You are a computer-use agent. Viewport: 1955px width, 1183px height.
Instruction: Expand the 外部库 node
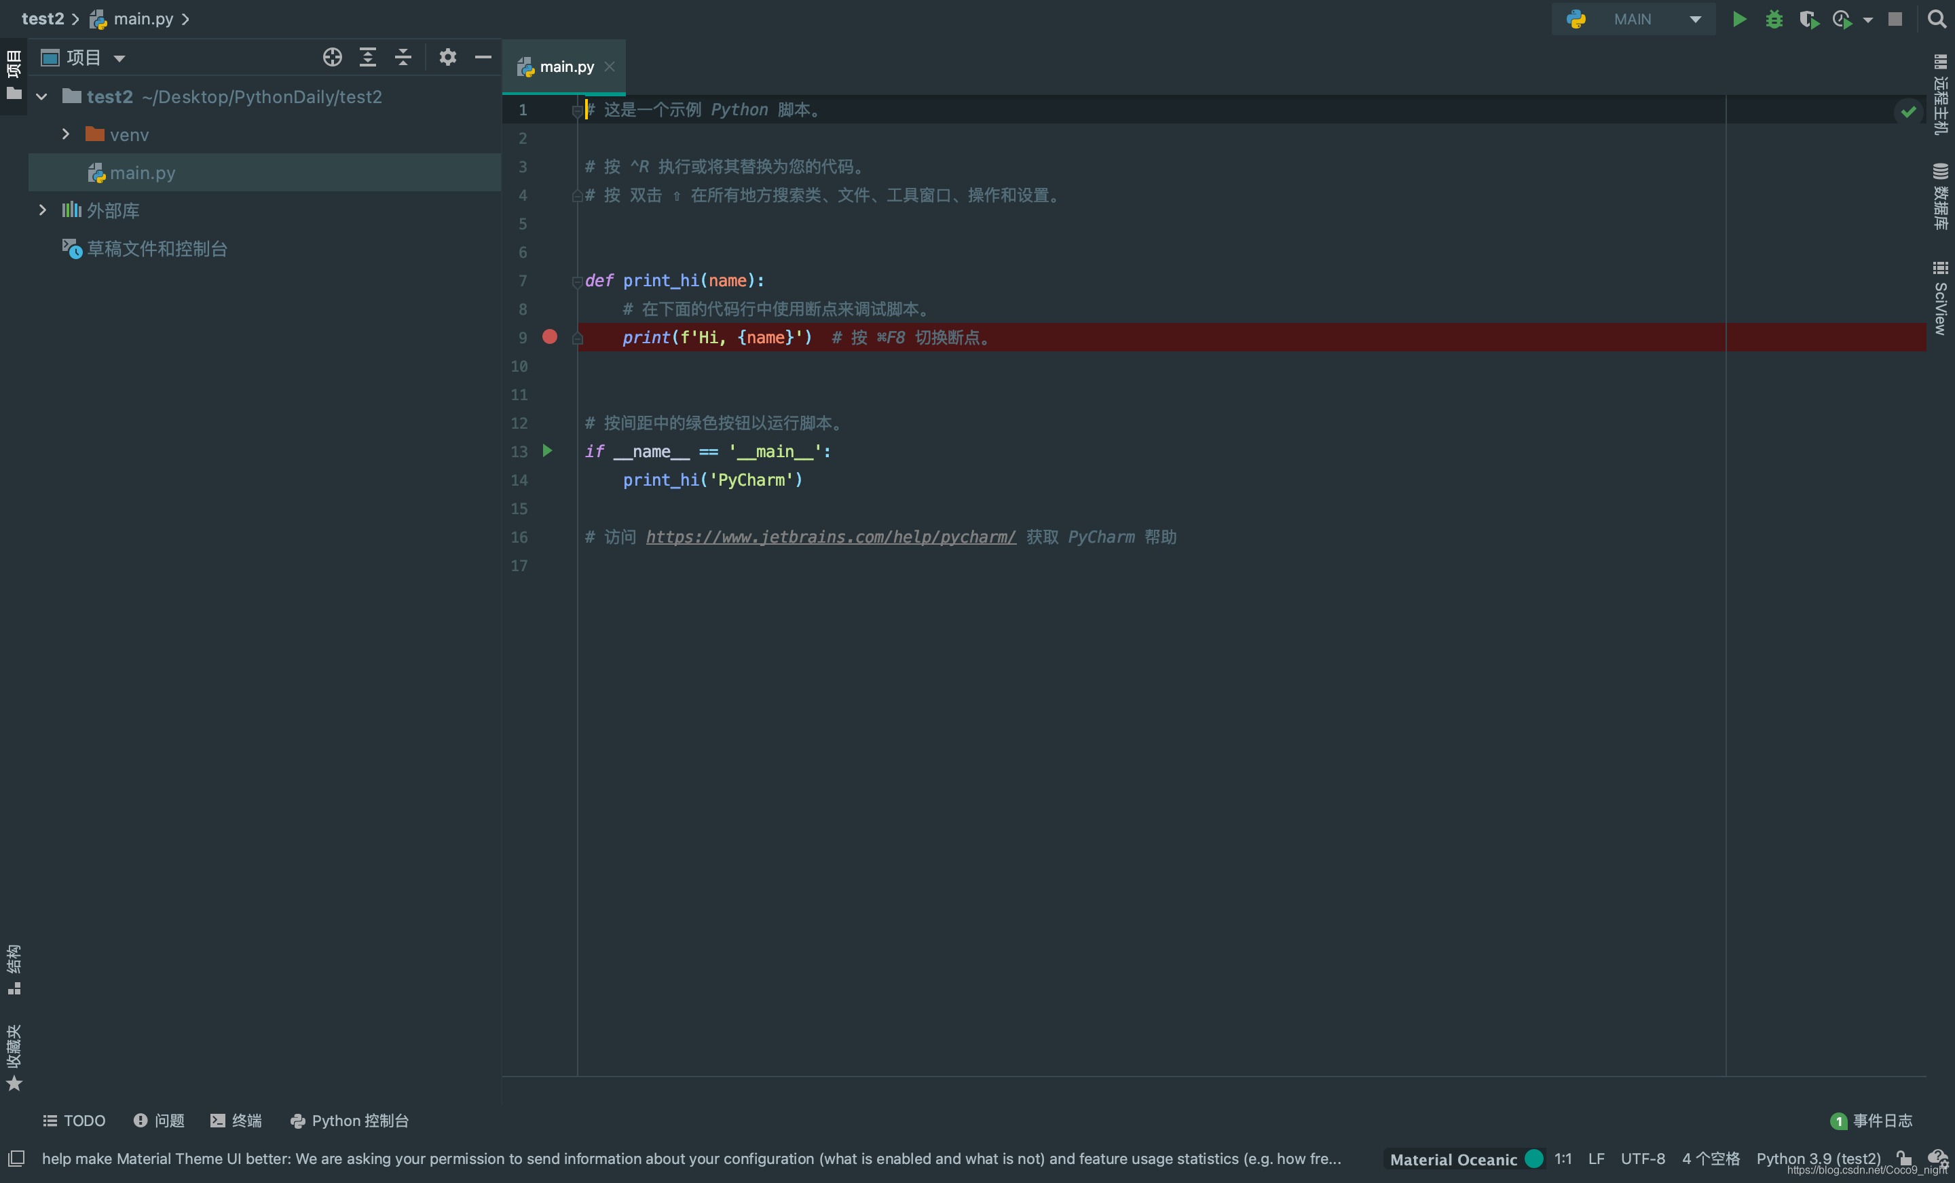coord(43,210)
